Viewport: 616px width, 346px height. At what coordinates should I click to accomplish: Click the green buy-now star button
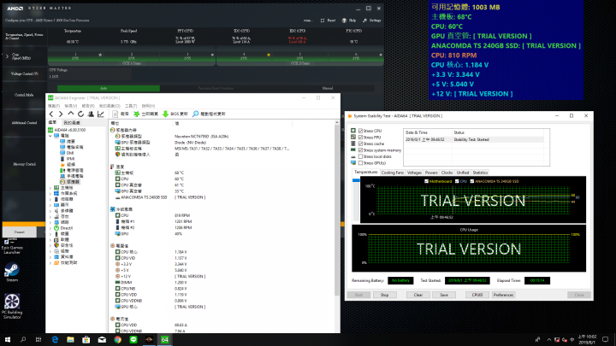coord(145,114)
